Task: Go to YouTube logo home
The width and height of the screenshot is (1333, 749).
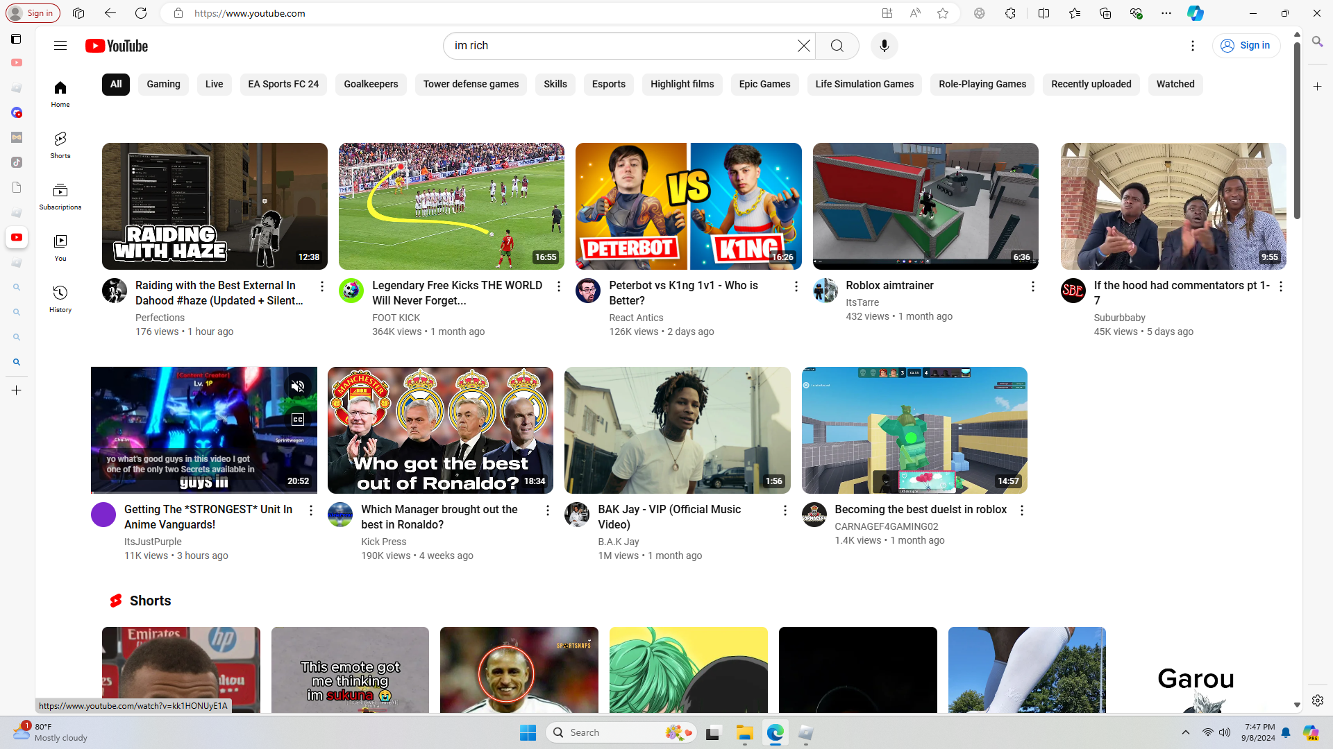Action: point(117,46)
